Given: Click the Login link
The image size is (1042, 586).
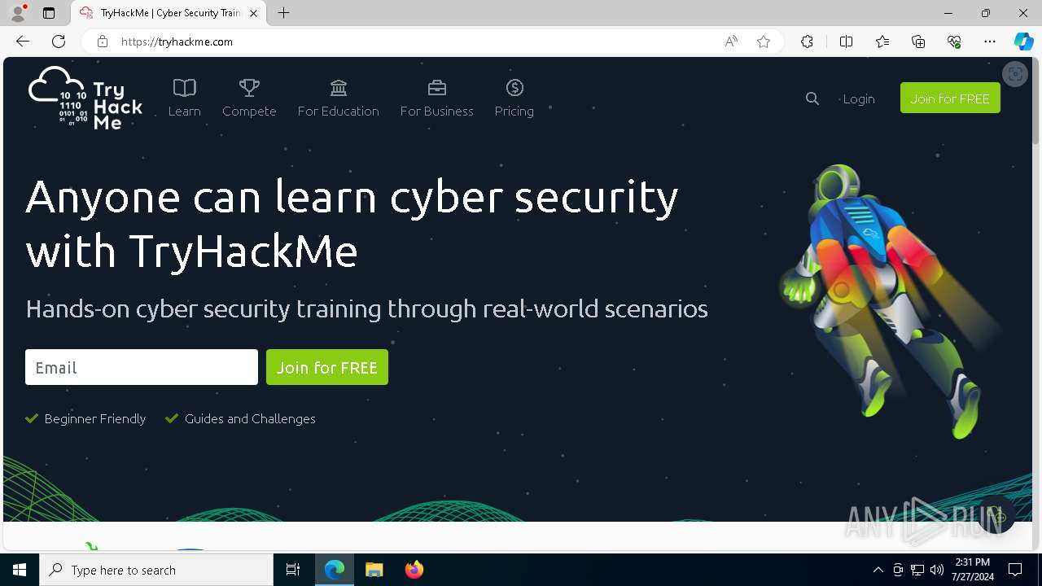Looking at the screenshot, I should [x=858, y=98].
